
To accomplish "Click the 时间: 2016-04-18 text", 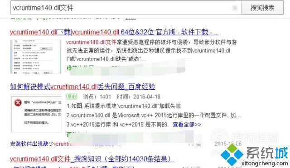I will tap(139, 96).
